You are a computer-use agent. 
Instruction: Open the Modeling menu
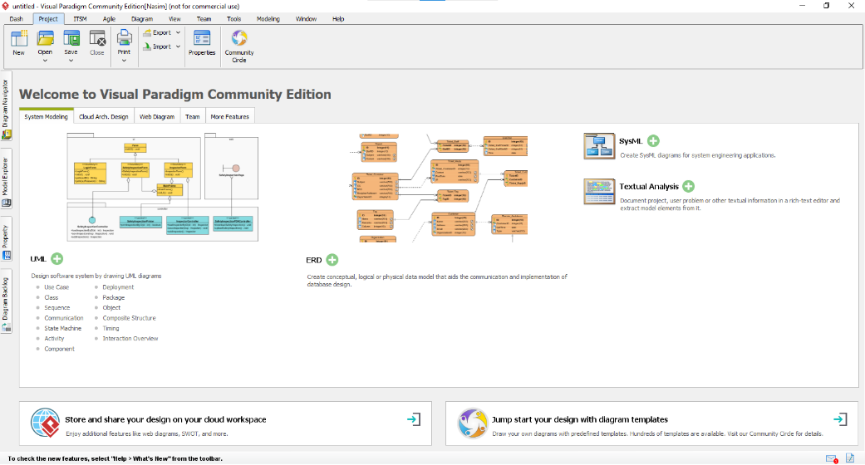click(268, 19)
